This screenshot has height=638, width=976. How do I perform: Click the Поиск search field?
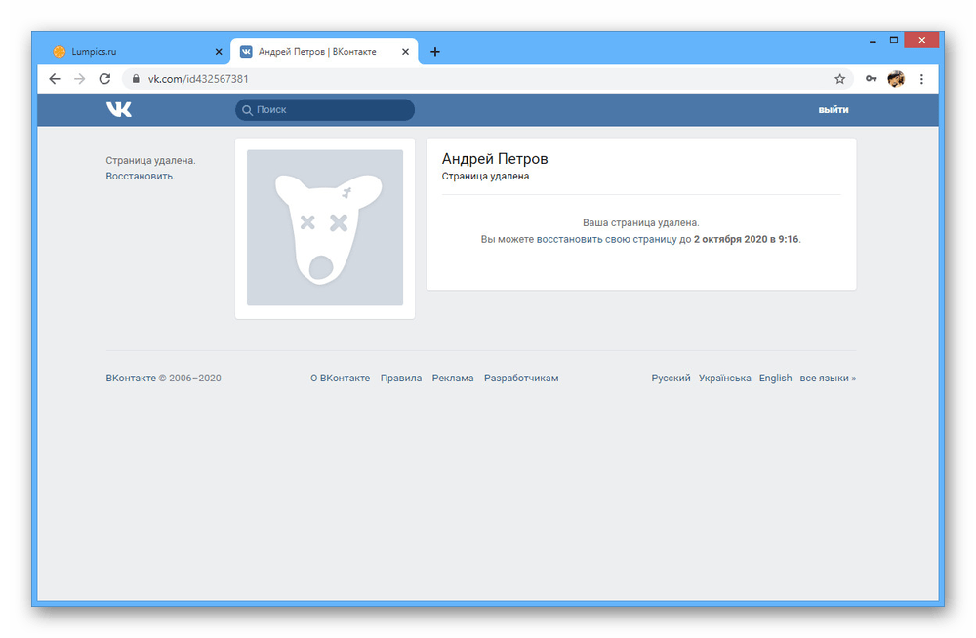(x=325, y=110)
